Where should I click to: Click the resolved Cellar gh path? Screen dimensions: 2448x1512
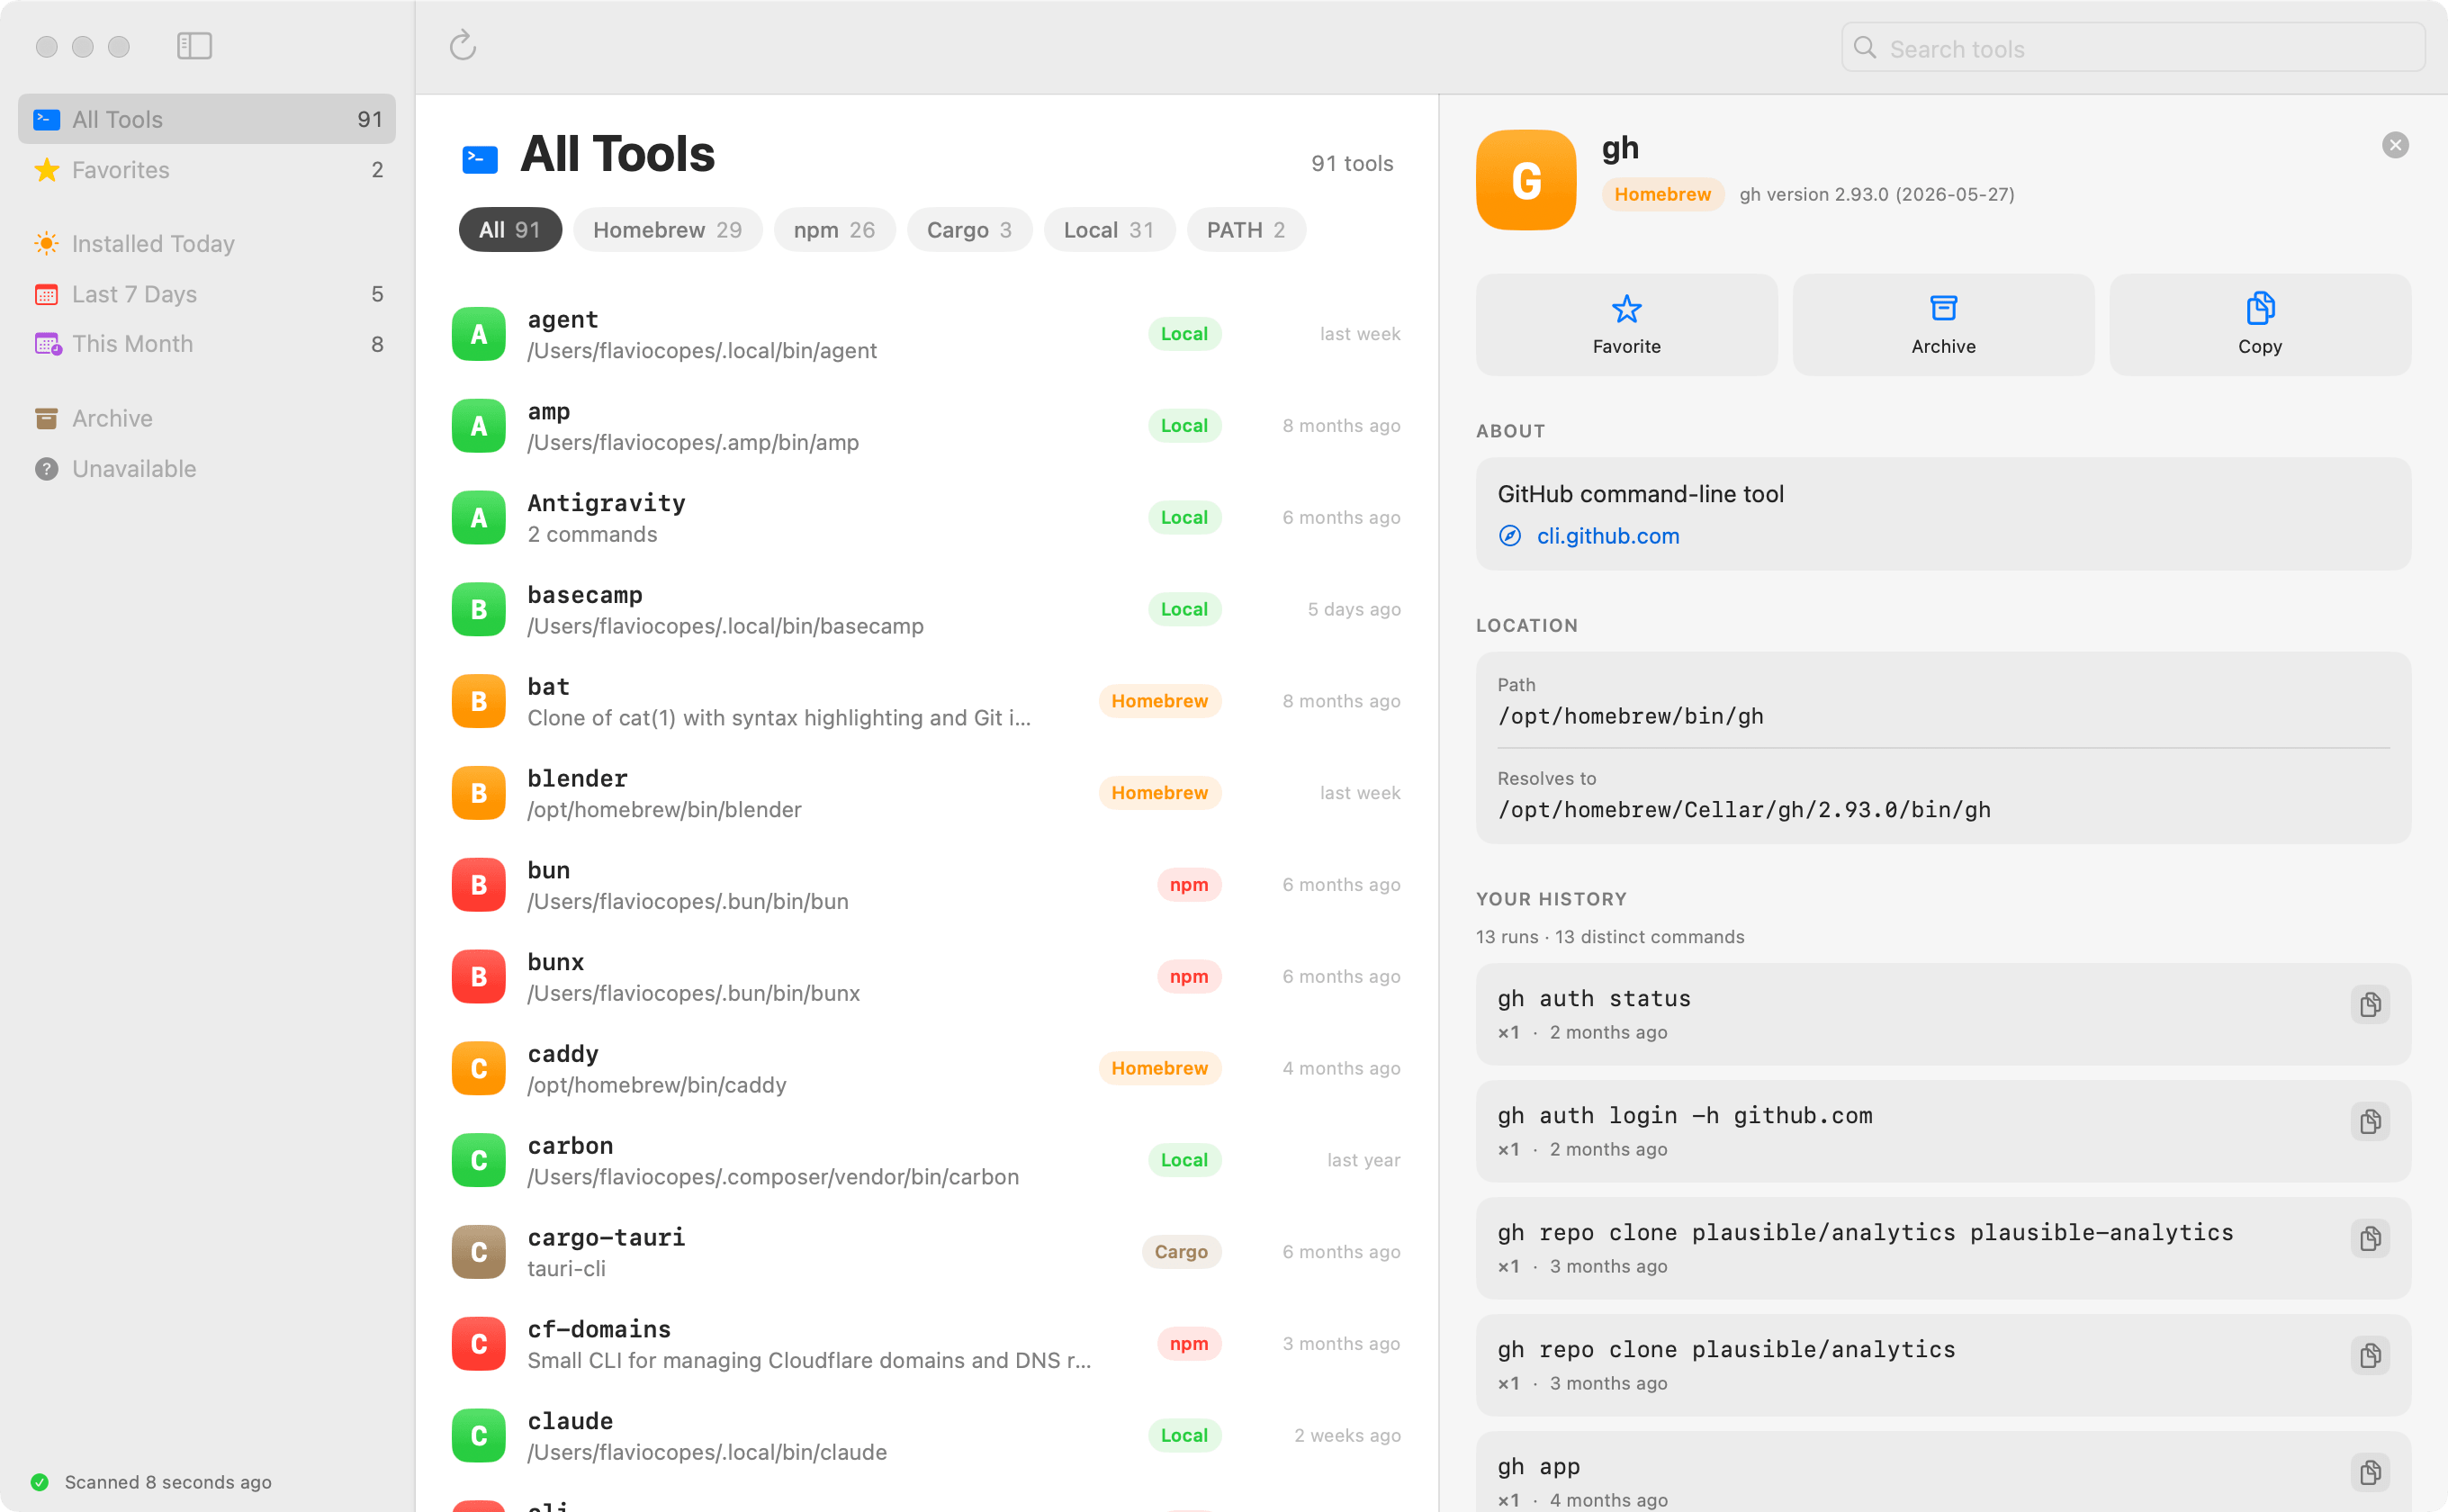[x=1744, y=810]
